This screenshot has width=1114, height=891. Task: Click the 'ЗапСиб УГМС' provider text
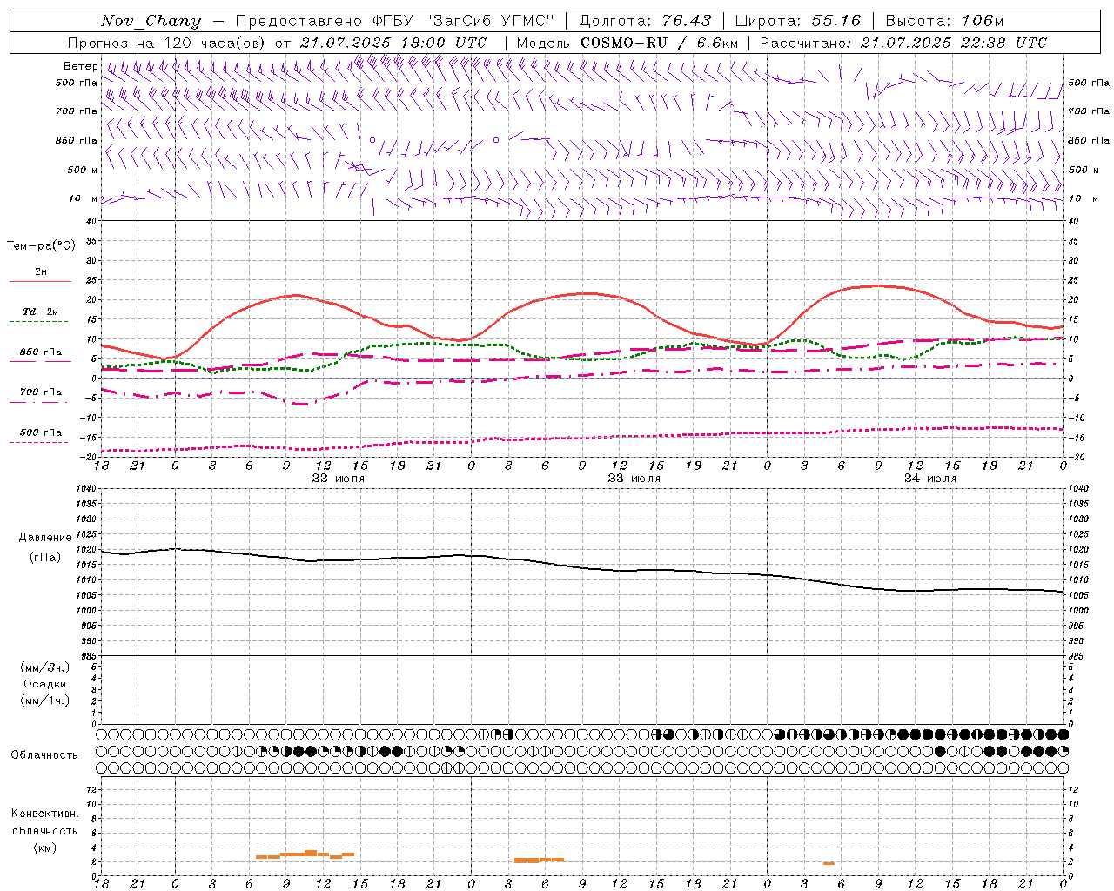[x=488, y=21]
